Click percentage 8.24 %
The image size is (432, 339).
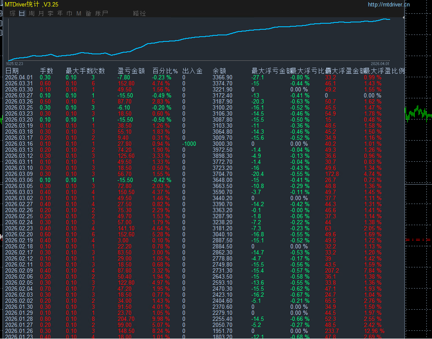(x=161, y=331)
